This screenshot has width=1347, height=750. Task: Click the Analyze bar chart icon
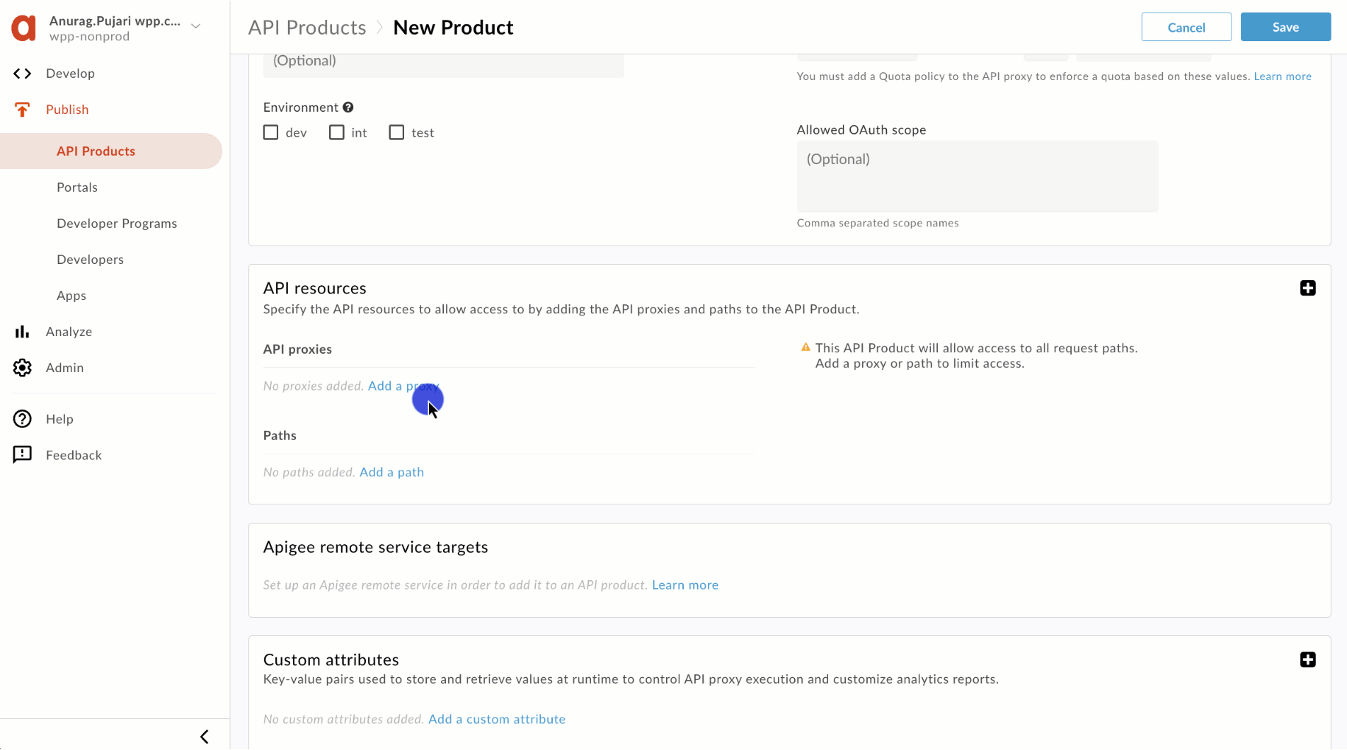click(x=22, y=332)
